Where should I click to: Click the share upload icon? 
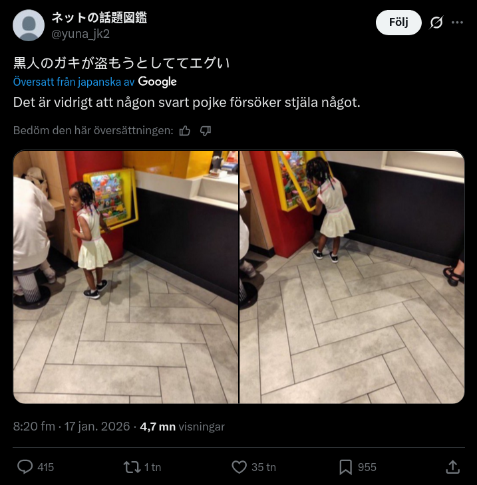(x=452, y=467)
